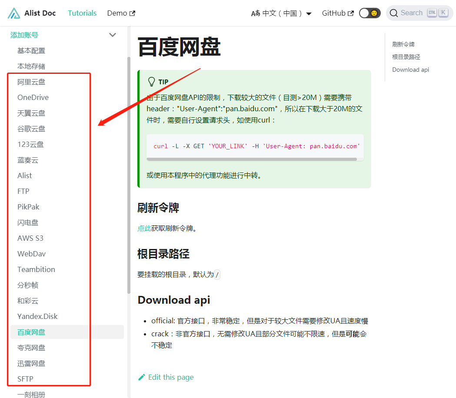Viewport: 456px width, 398px height.
Task: Click the language translate icon
Action: coord(256,13)
